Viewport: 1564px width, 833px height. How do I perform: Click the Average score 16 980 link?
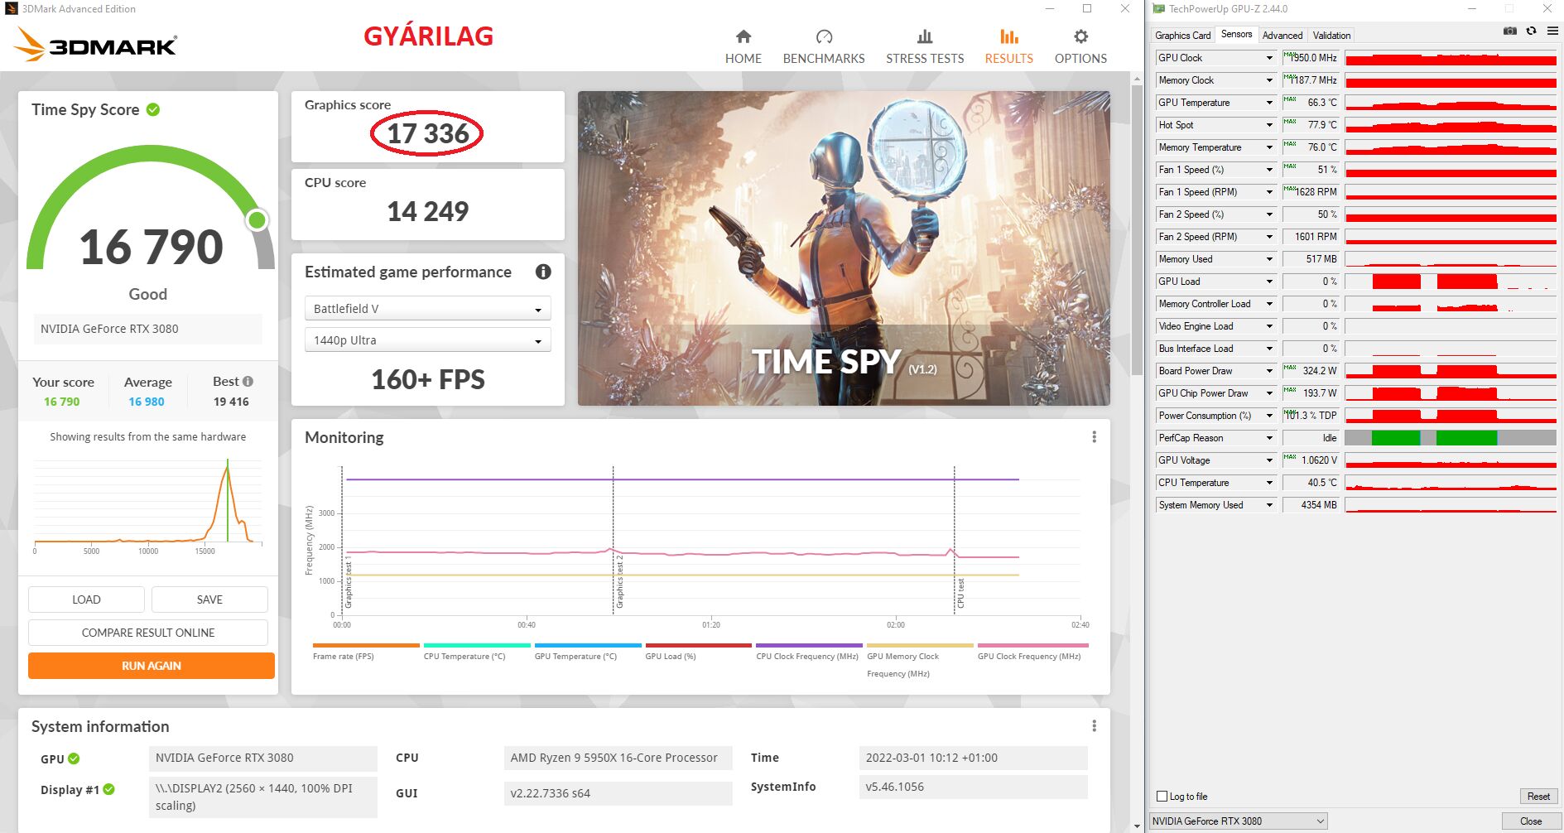pyautogui.click(x=147, y=402)
